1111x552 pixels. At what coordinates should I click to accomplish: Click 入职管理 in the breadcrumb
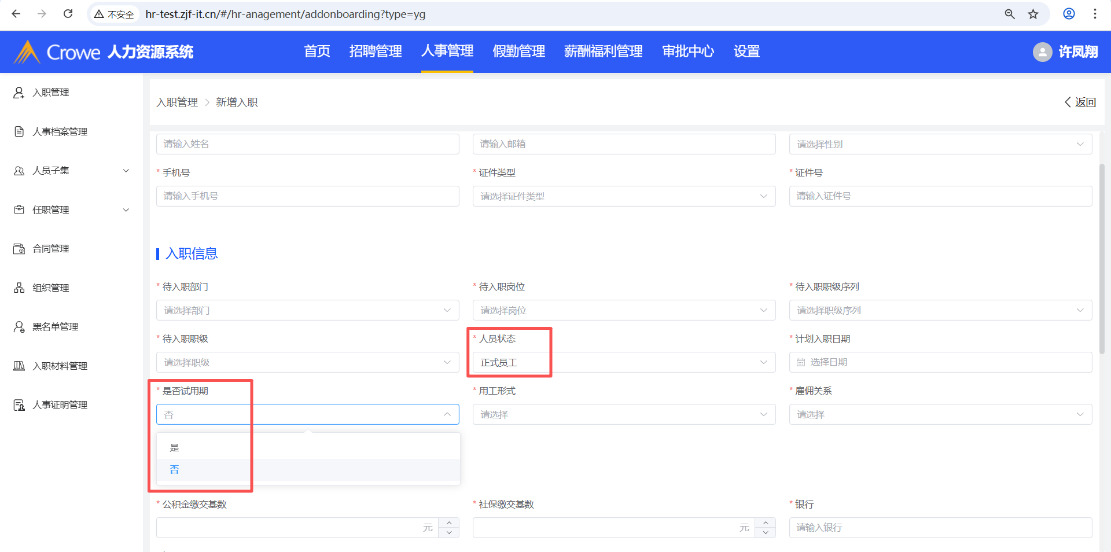tap(177, 102)
